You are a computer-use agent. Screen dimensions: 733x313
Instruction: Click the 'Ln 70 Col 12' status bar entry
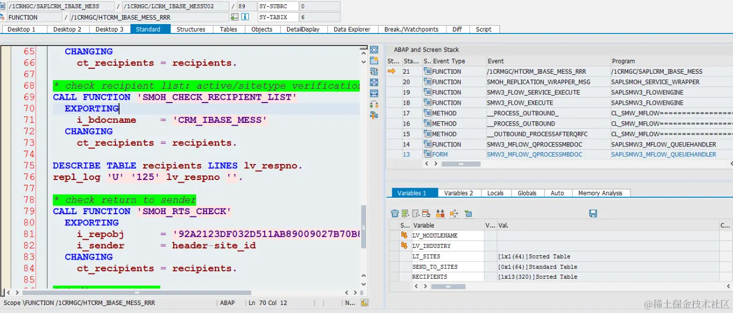[x=267, y=303]
